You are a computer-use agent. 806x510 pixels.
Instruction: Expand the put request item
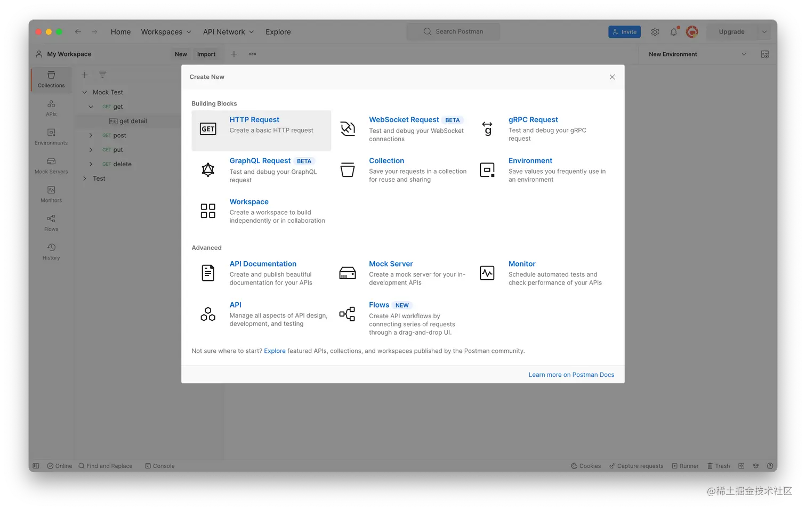pos(91,150)
